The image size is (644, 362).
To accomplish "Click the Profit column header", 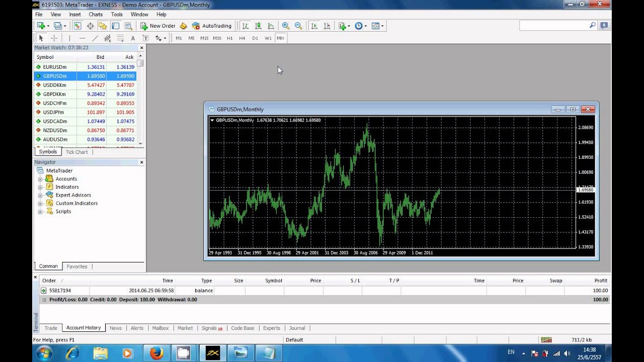I will [x=587, y=281].
